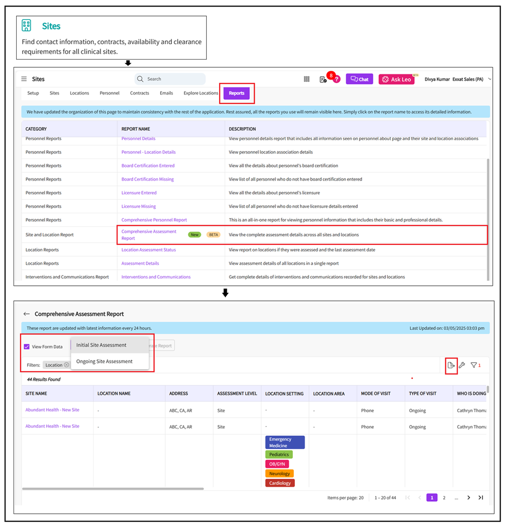Open the Comprehensive Assessment Report link
This screenshot has height=526, width=505.
click(x=149, y=235)
